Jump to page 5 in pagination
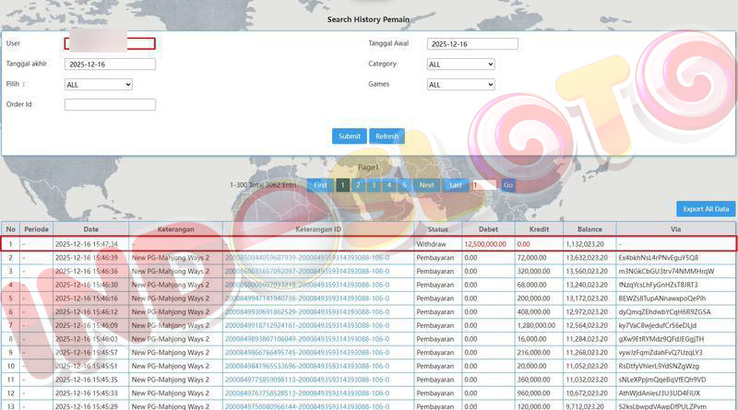 [x=403, y=185]
